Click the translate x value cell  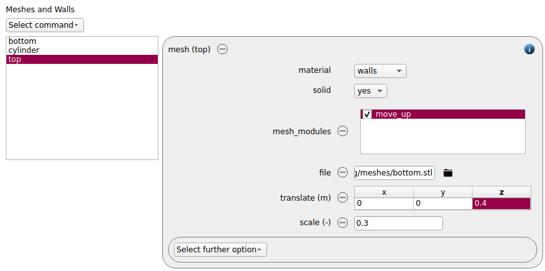(384, 204)
